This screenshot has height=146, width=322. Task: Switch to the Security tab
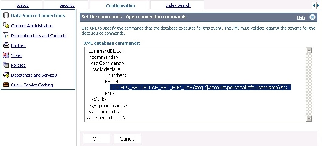(67, 5)
